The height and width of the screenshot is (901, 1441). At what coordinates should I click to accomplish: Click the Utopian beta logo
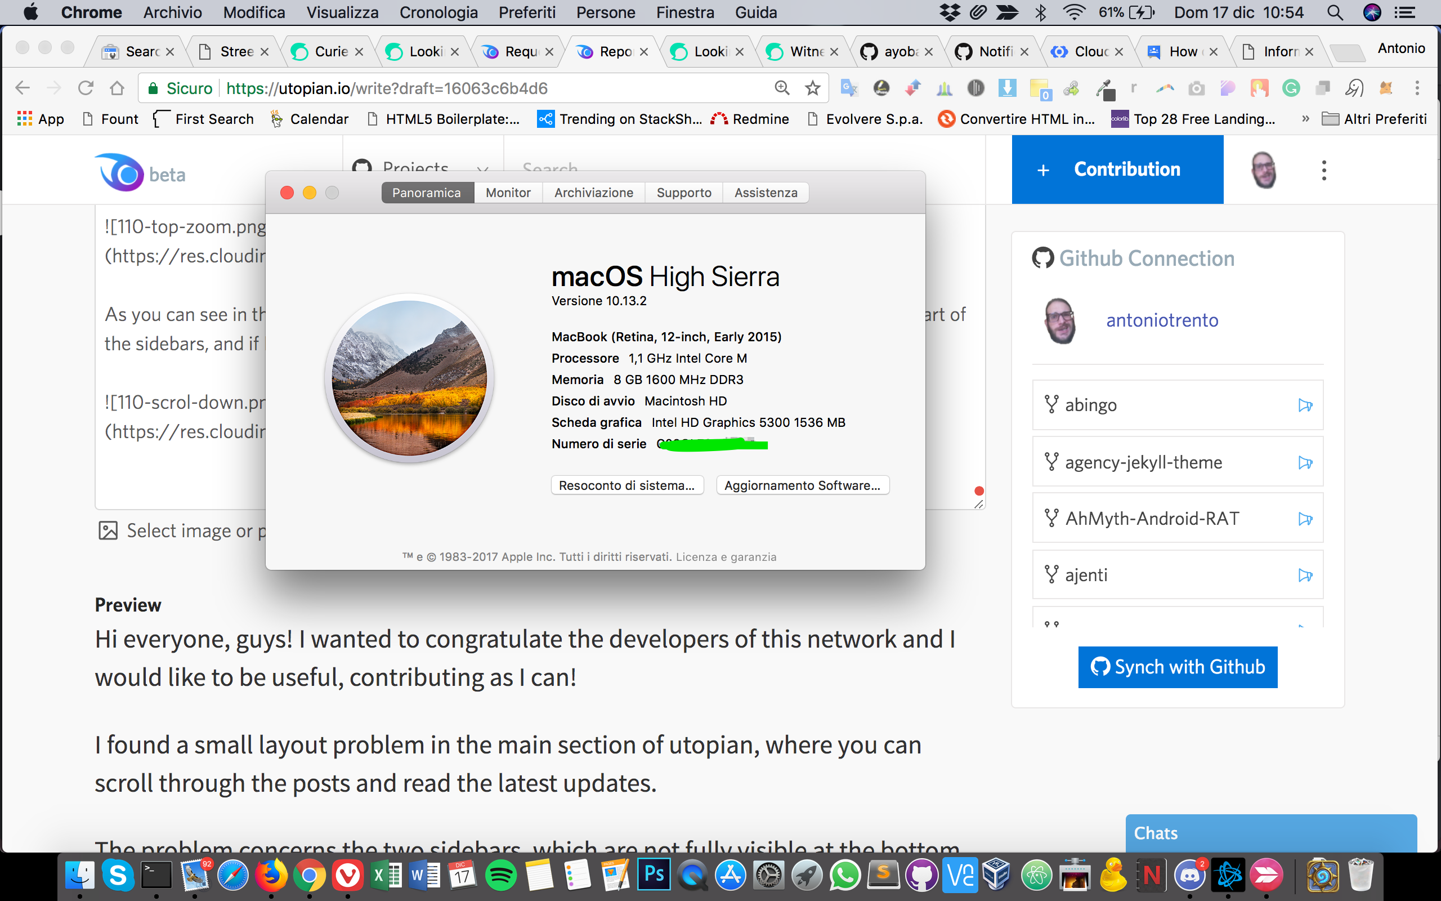141,173
